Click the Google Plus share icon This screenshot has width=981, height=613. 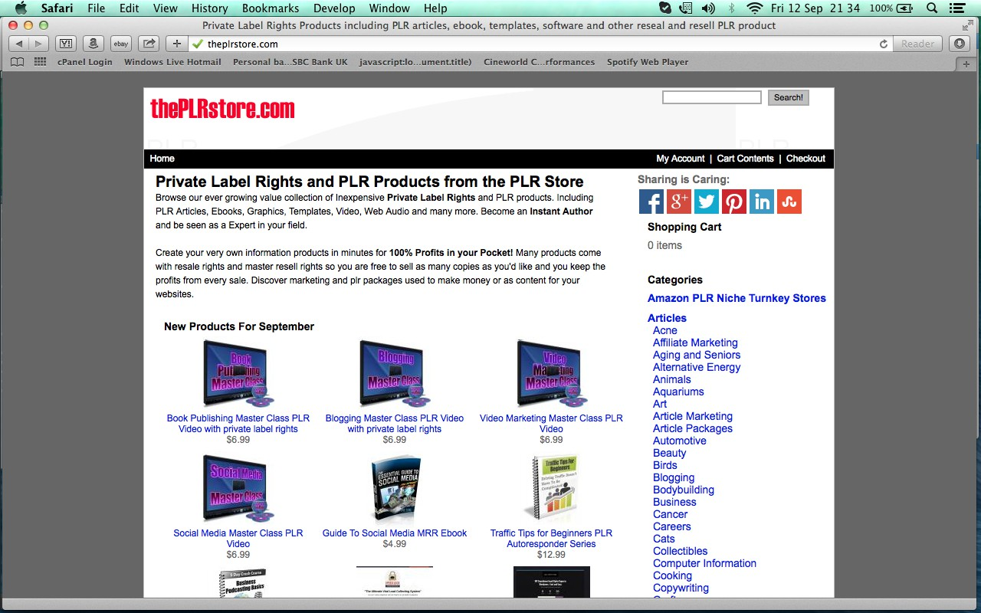(679, 202)
